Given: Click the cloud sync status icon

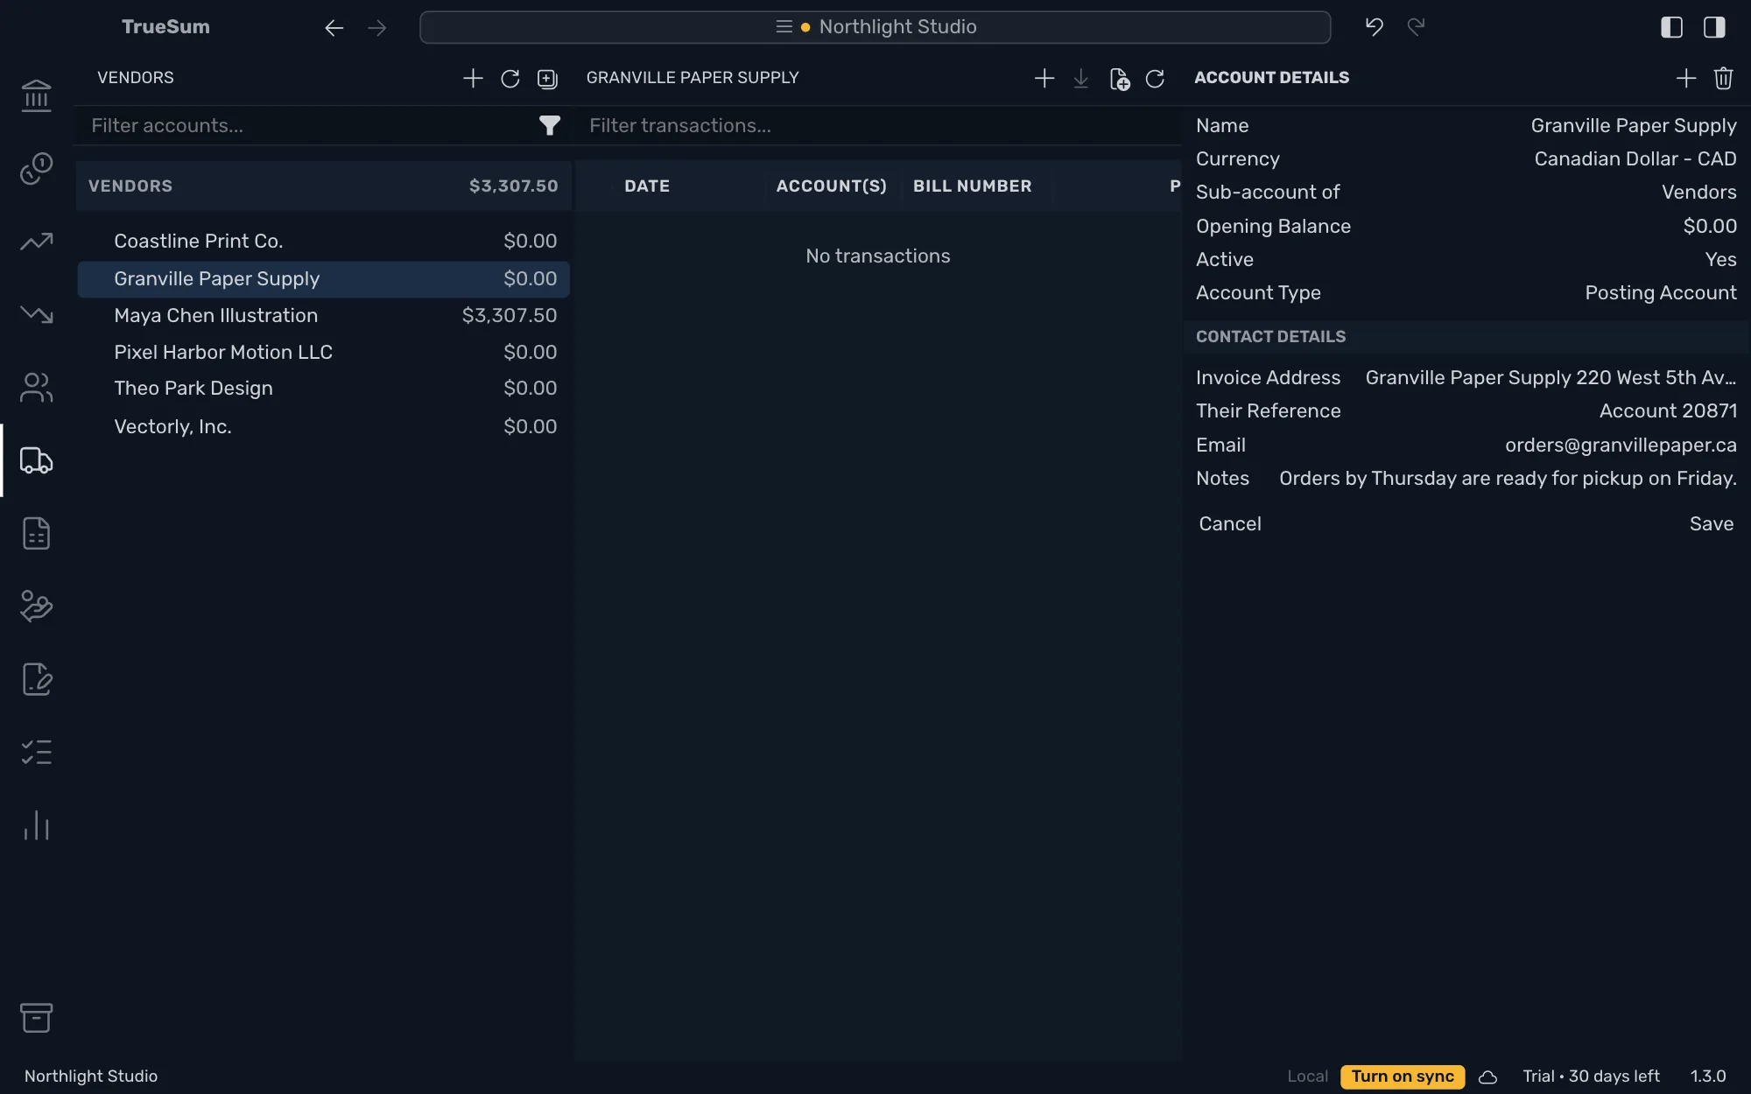Looking at the screenshot, I should [x=1487, y=1077].
